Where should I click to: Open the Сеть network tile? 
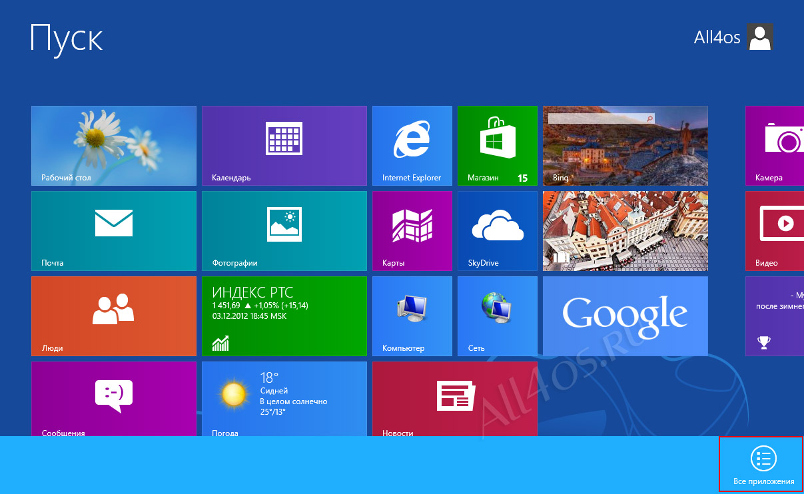tap(498, 316)
